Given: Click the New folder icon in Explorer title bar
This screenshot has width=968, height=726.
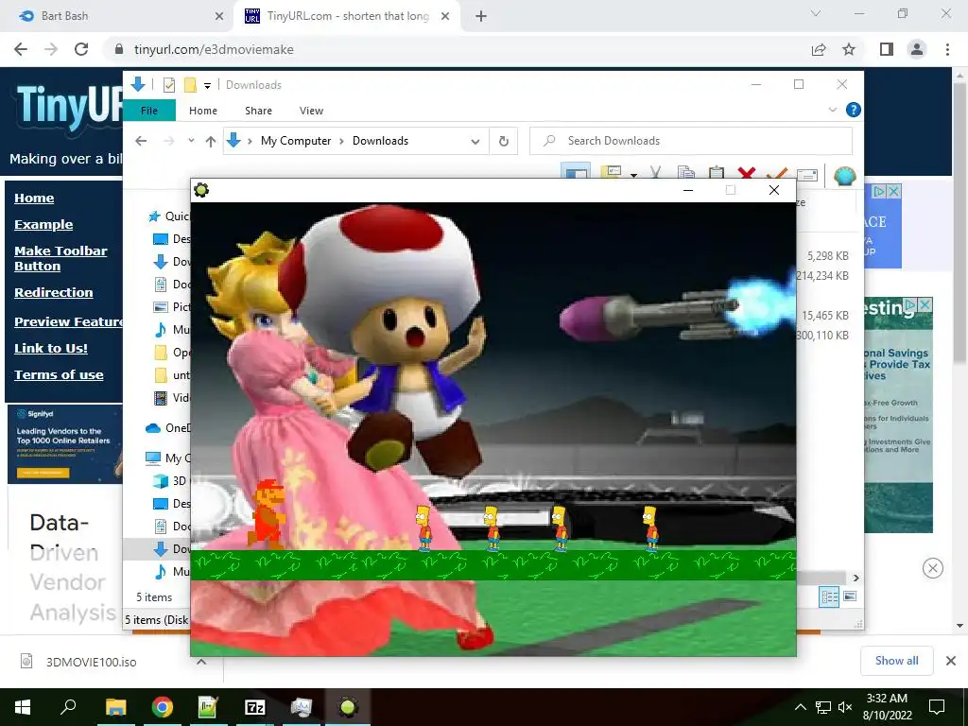Looking at the screenshot, I should (190, 84).
